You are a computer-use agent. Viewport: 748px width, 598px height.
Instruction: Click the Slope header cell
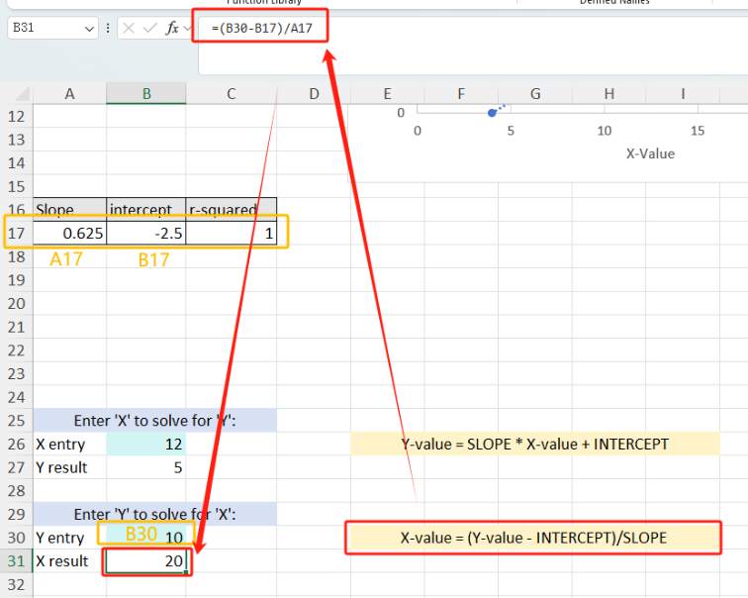(x=69, y=210)
